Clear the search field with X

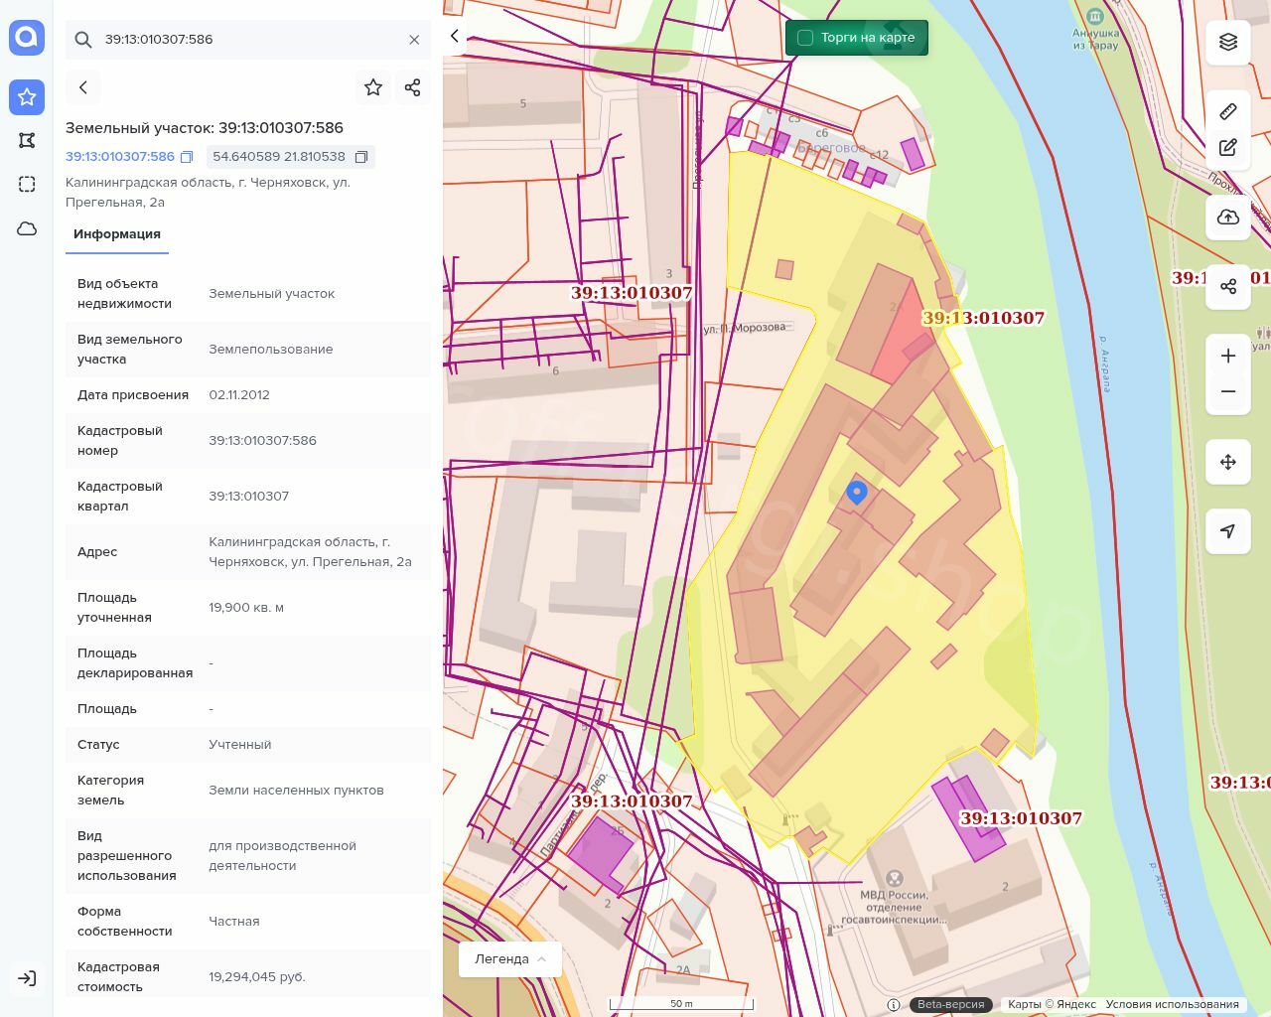point(414,40)
